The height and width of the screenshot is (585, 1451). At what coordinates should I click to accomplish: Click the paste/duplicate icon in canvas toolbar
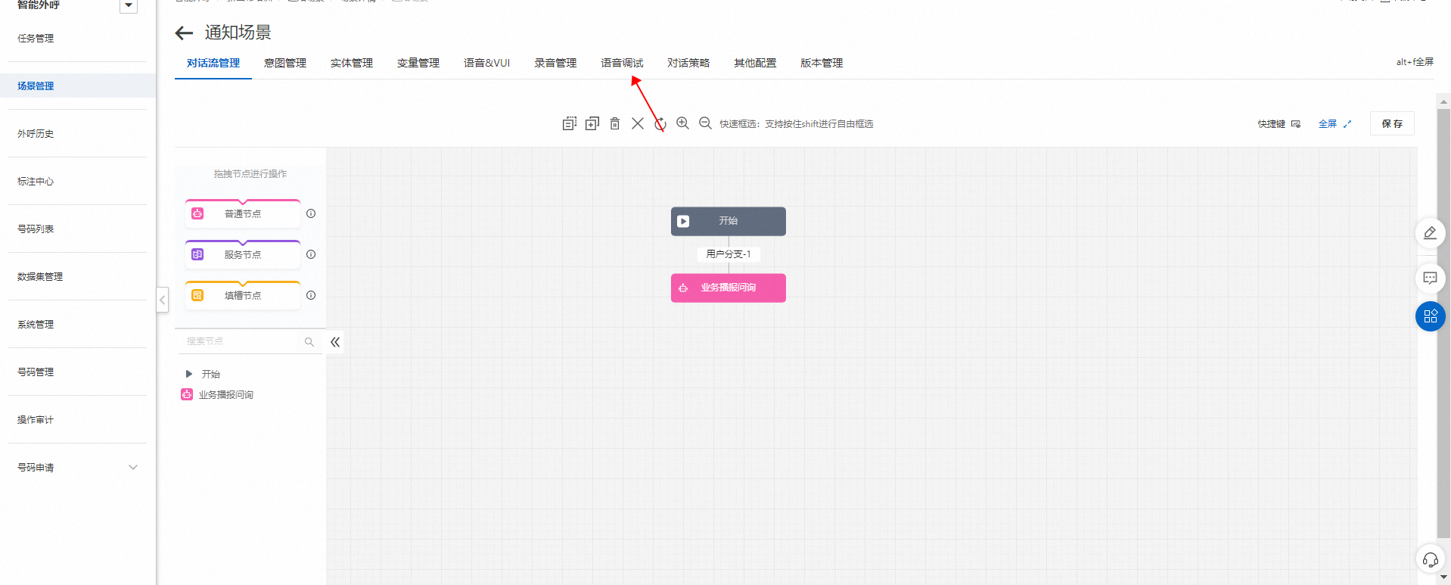(x=592, y=123)
